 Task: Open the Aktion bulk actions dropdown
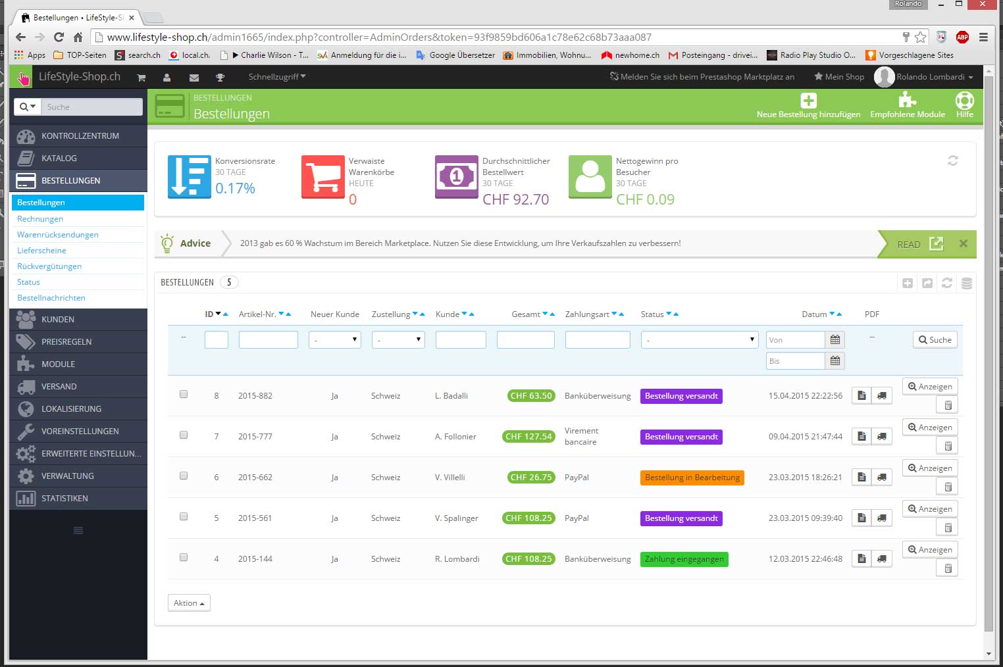[189, 603]
